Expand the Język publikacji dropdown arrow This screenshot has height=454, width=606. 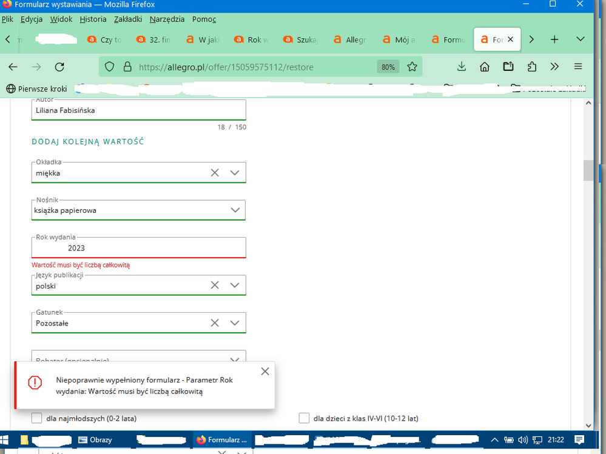click(x=235, y=285)
